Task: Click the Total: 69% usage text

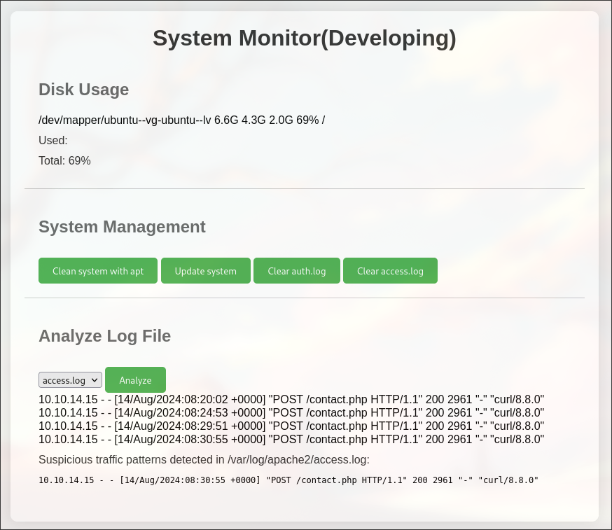Action: tap(64, 160)
